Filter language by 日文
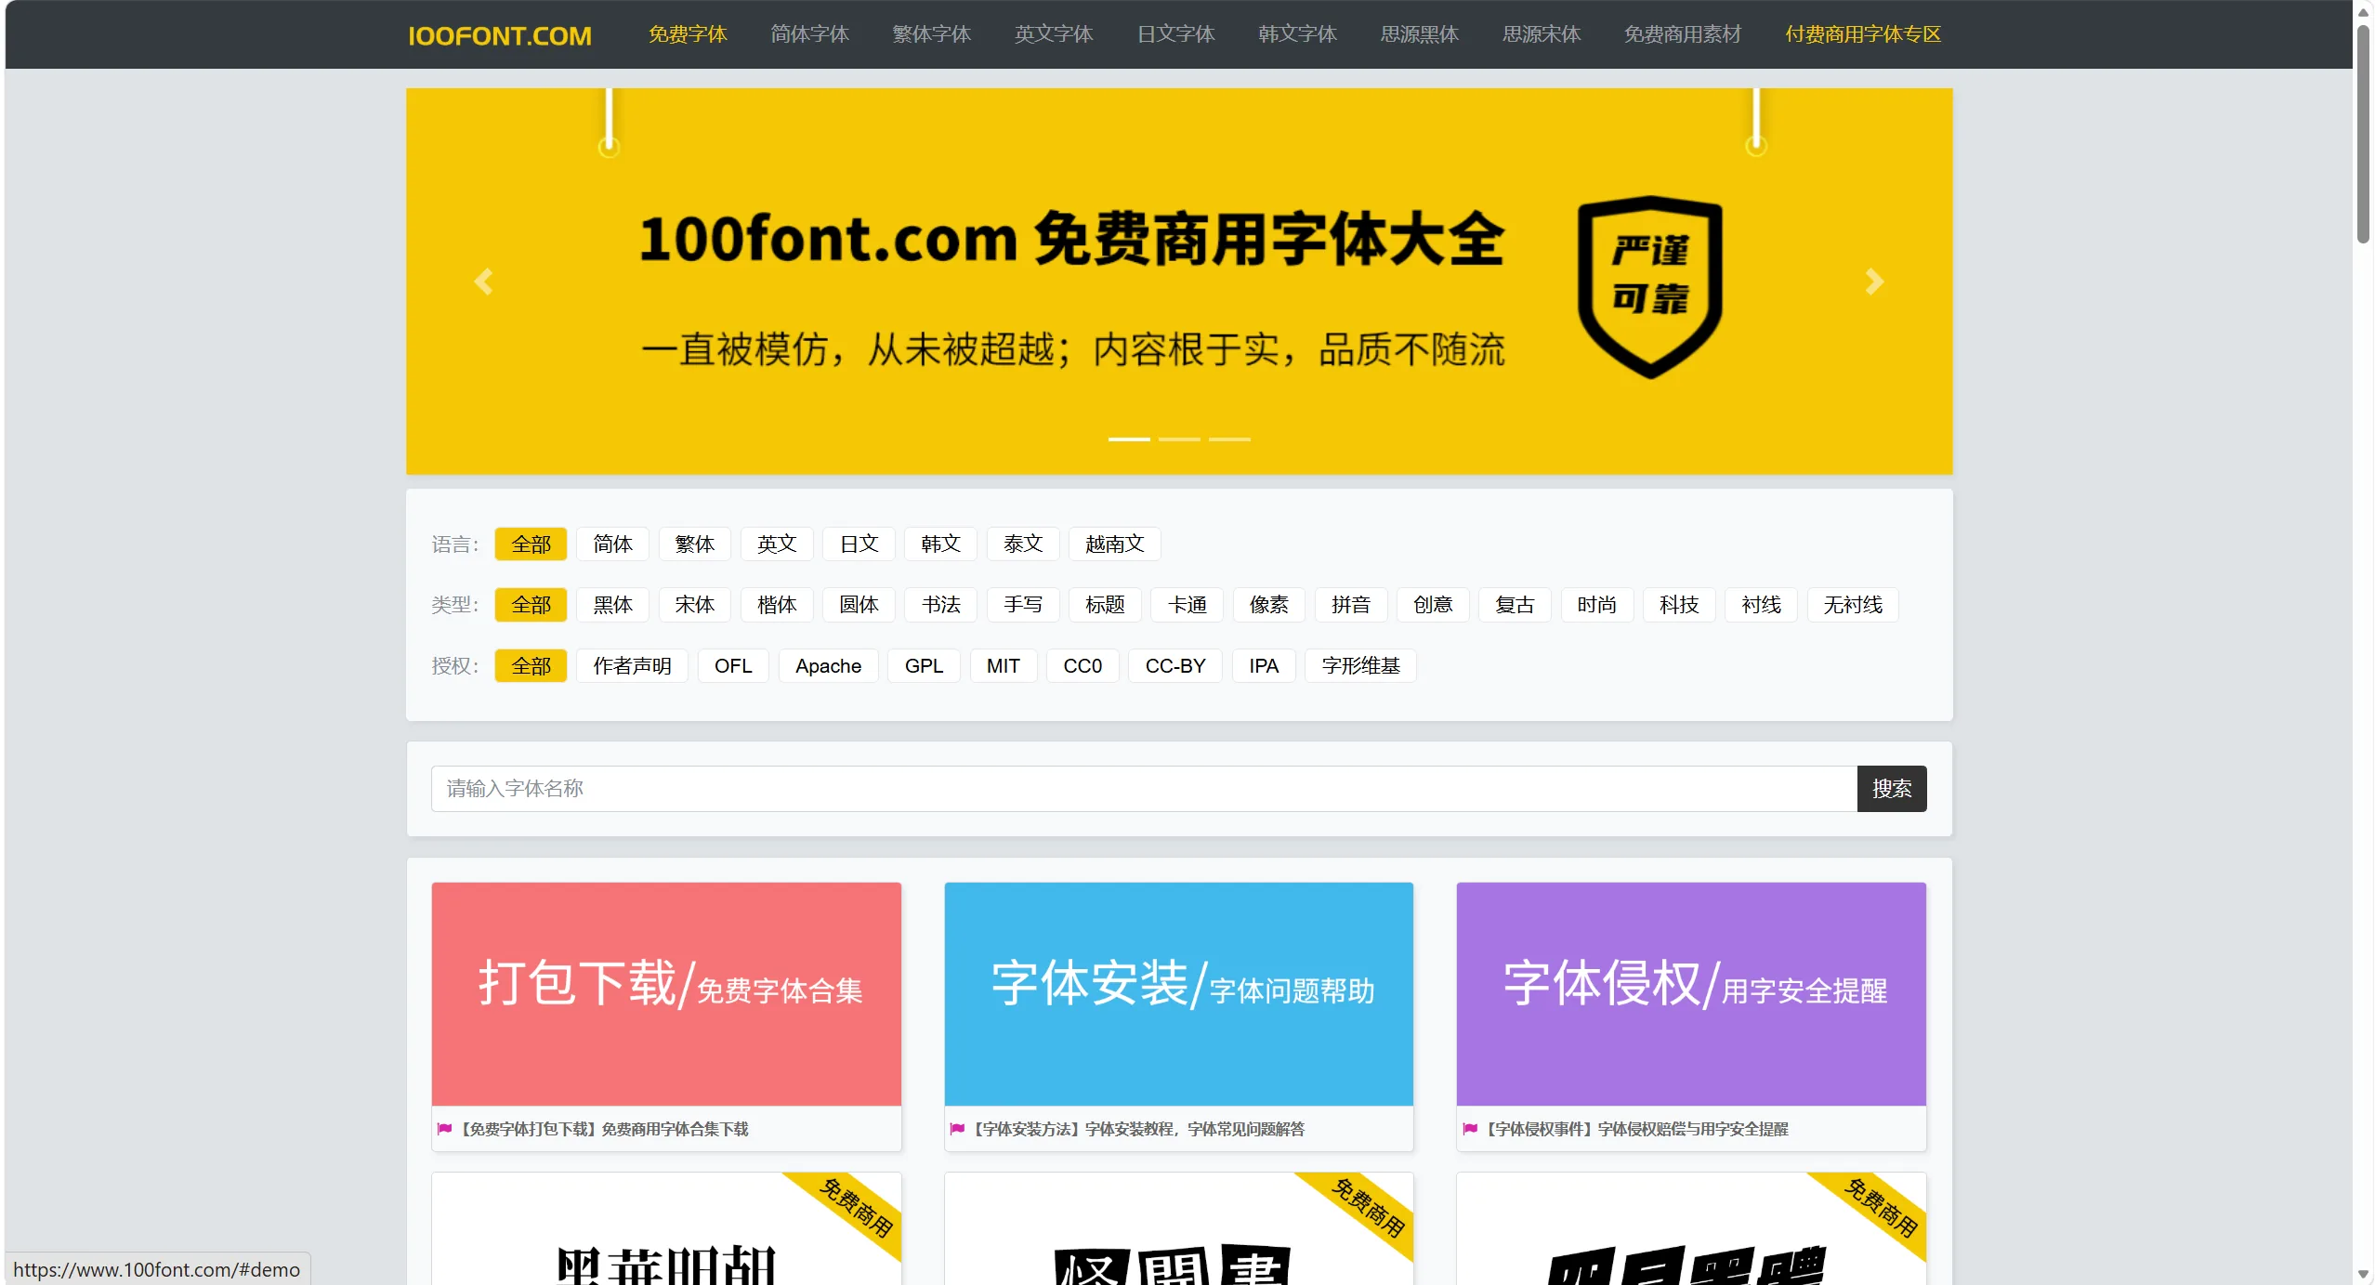The height and width of the screenshot is (1285, 2375). click(x=859, y=544)
